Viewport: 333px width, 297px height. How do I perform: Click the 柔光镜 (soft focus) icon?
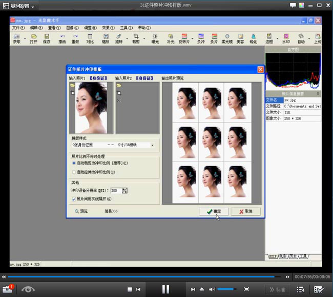[227, 38]
